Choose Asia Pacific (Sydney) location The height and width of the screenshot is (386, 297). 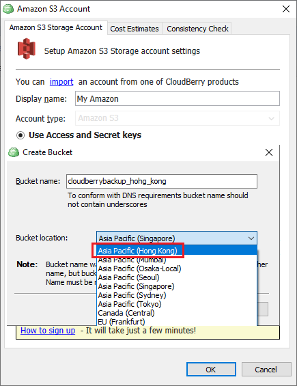click(x=177, y=295)
